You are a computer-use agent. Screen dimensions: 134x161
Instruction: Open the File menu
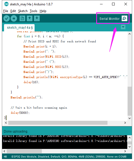pos(6,11)
